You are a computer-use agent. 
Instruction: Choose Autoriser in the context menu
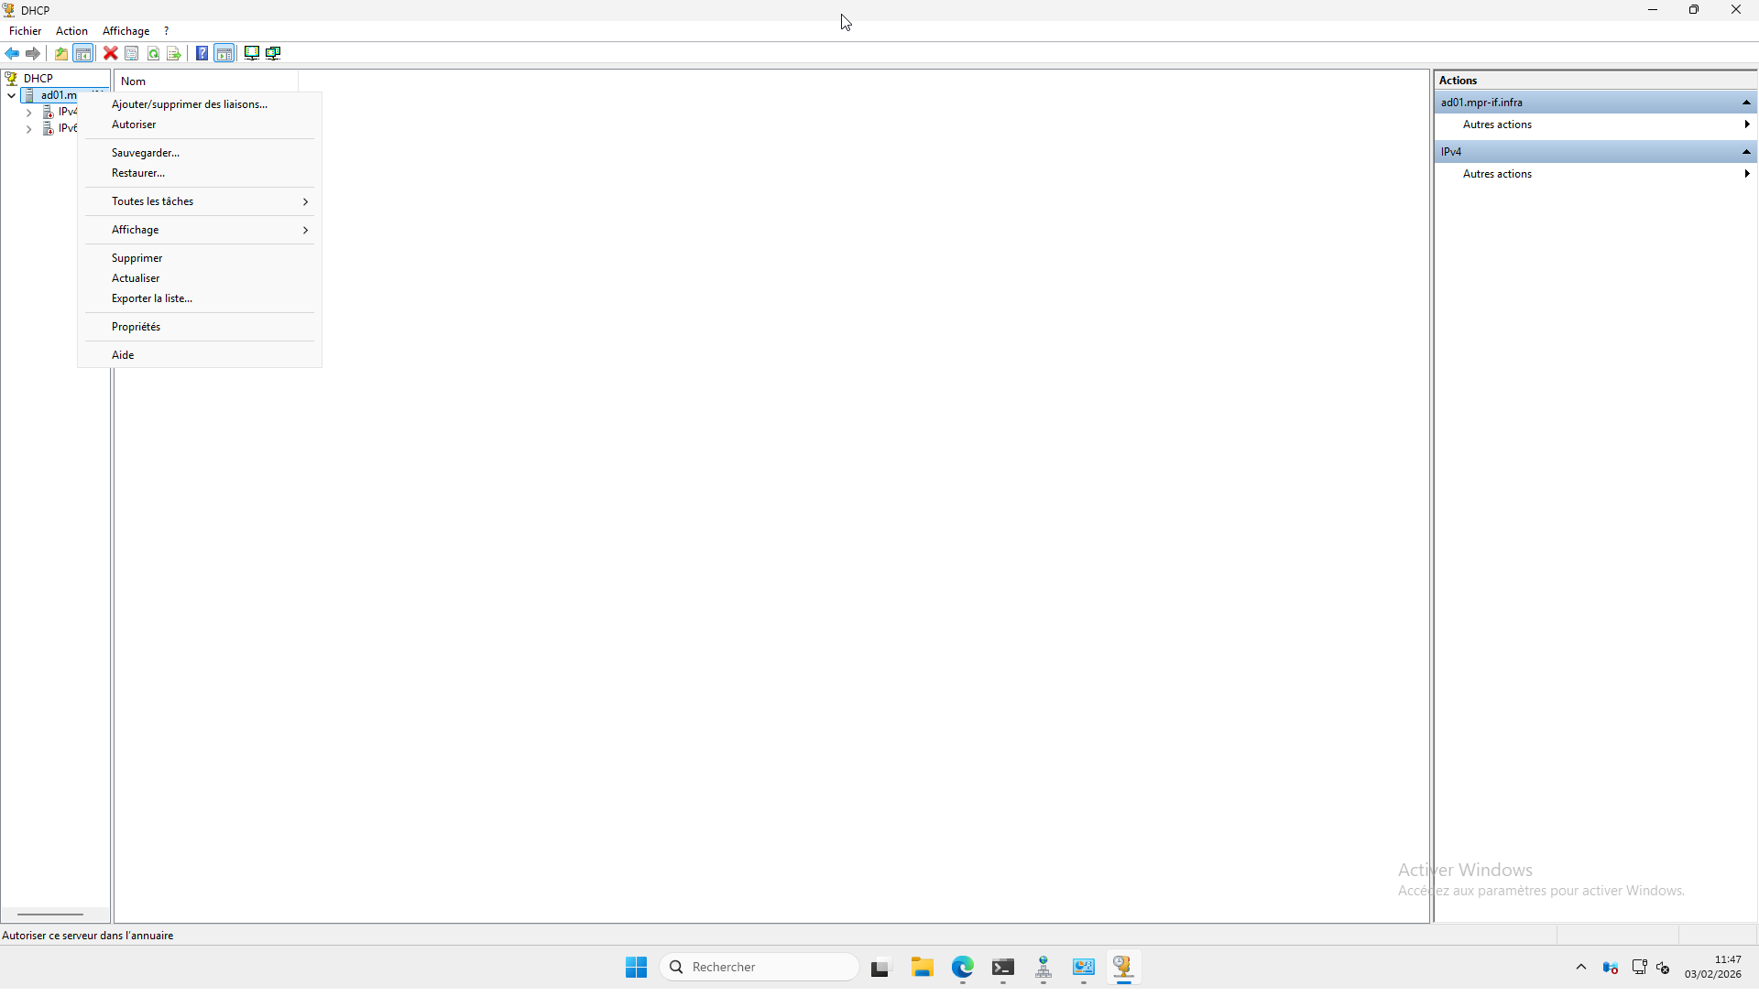[134, 124]
